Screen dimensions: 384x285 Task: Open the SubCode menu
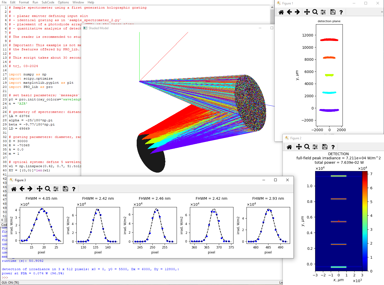point(48,2)
